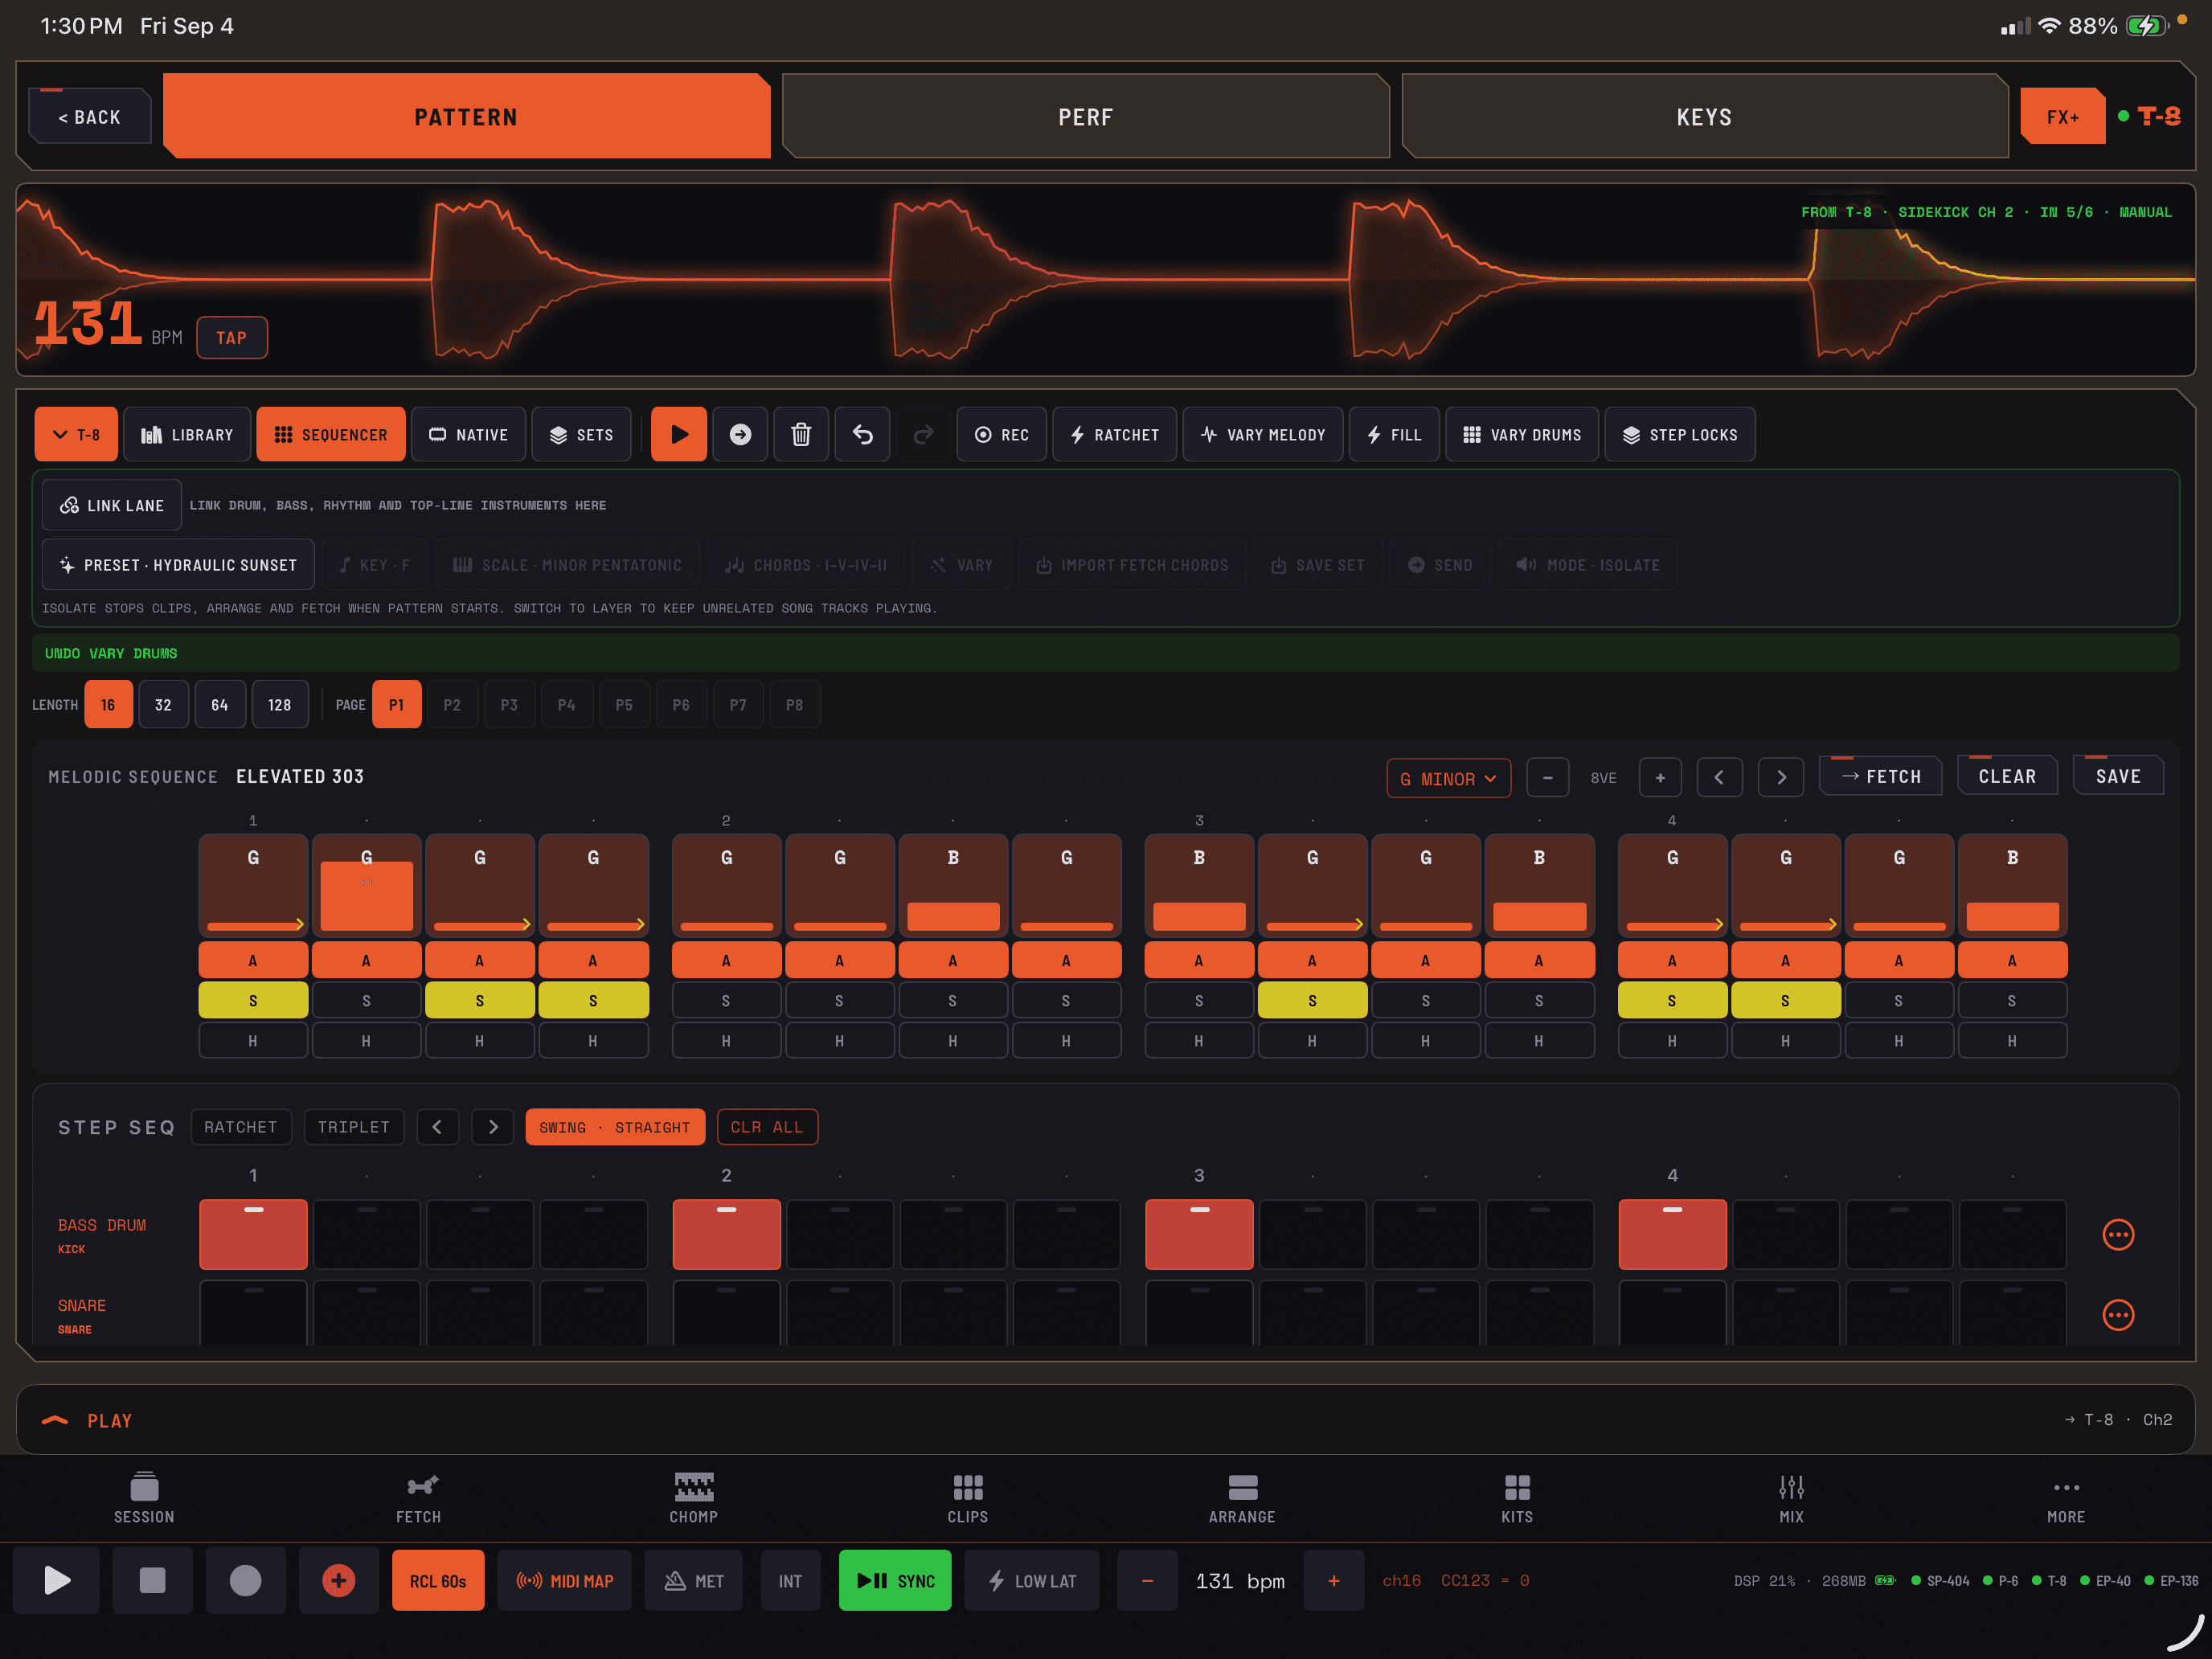The image size is (2212, 1659).
Task: Open the Fetch section in bottom bar
Action: (x=418, y=1497)
